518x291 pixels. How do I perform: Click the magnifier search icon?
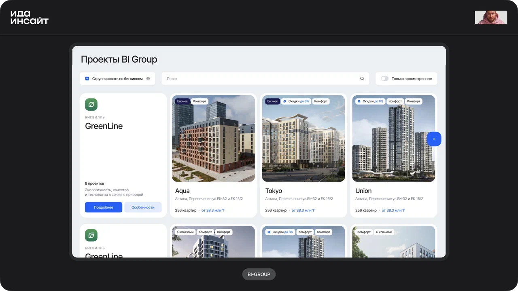tap(362, 79)
